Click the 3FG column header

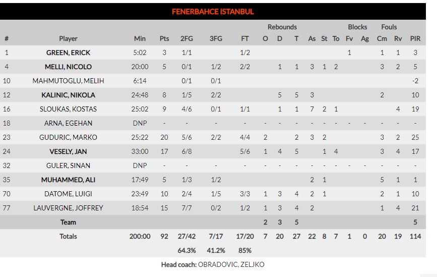216,39
